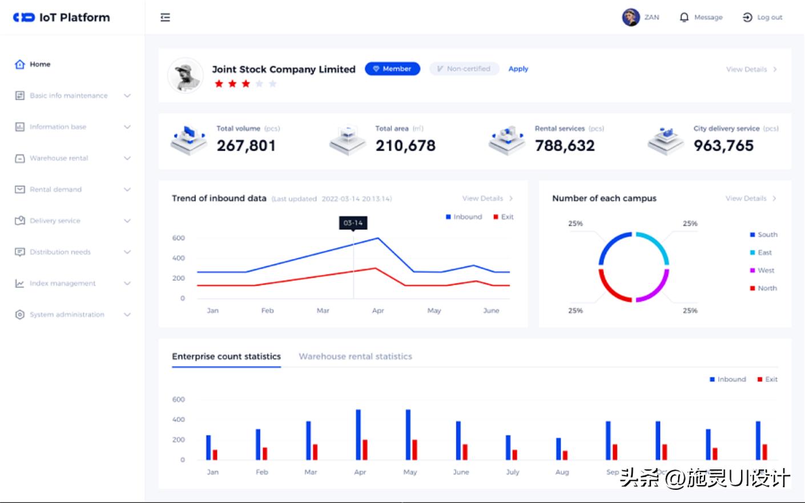This screenshot has height=503, width=805.
Task: Click the West purple legend swatch
Action: point(752,270)
